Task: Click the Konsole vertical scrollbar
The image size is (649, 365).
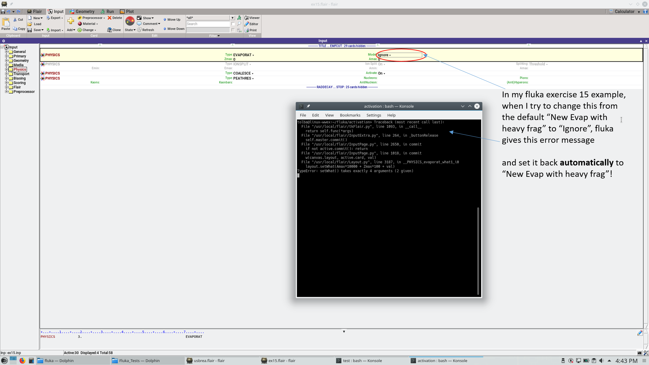Action: click(478, 251)
